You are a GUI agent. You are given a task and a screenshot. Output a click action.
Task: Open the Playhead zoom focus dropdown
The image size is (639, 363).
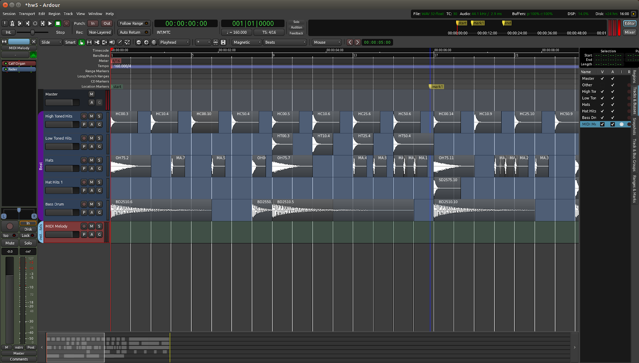coord(175,42)
